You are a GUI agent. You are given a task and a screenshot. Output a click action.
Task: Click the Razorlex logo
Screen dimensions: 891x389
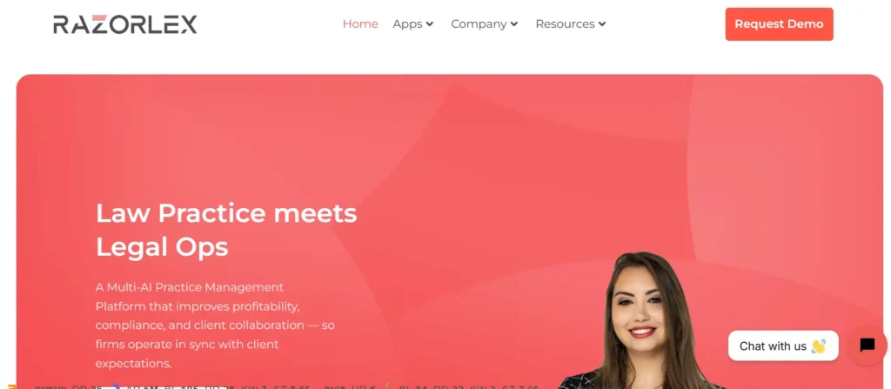[125, 24]
